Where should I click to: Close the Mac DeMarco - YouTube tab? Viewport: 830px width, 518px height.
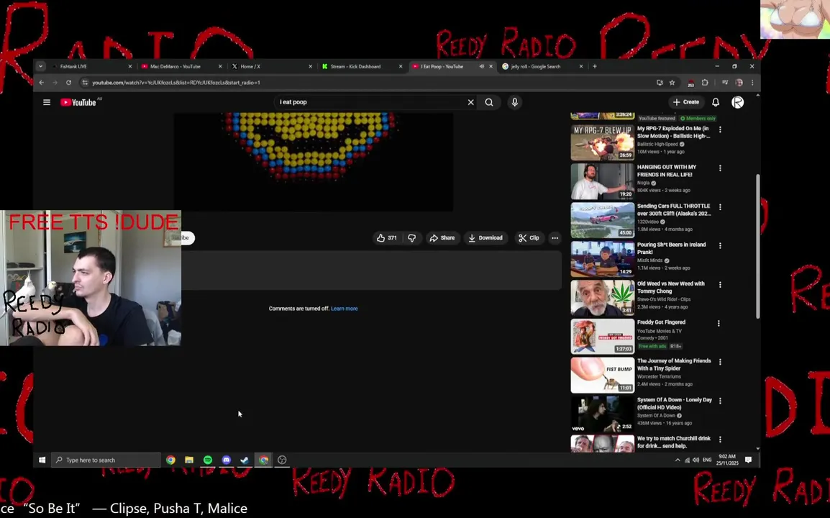tap(220, 66)
